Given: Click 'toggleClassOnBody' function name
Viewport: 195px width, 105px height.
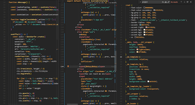Looking at the screenshot, I should tap(28, 20).
